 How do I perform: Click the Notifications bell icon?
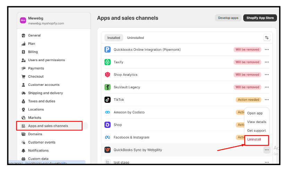point(23,150)
